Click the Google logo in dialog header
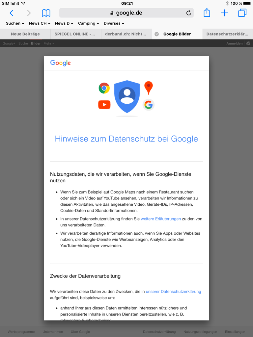 tap(61, 63)
